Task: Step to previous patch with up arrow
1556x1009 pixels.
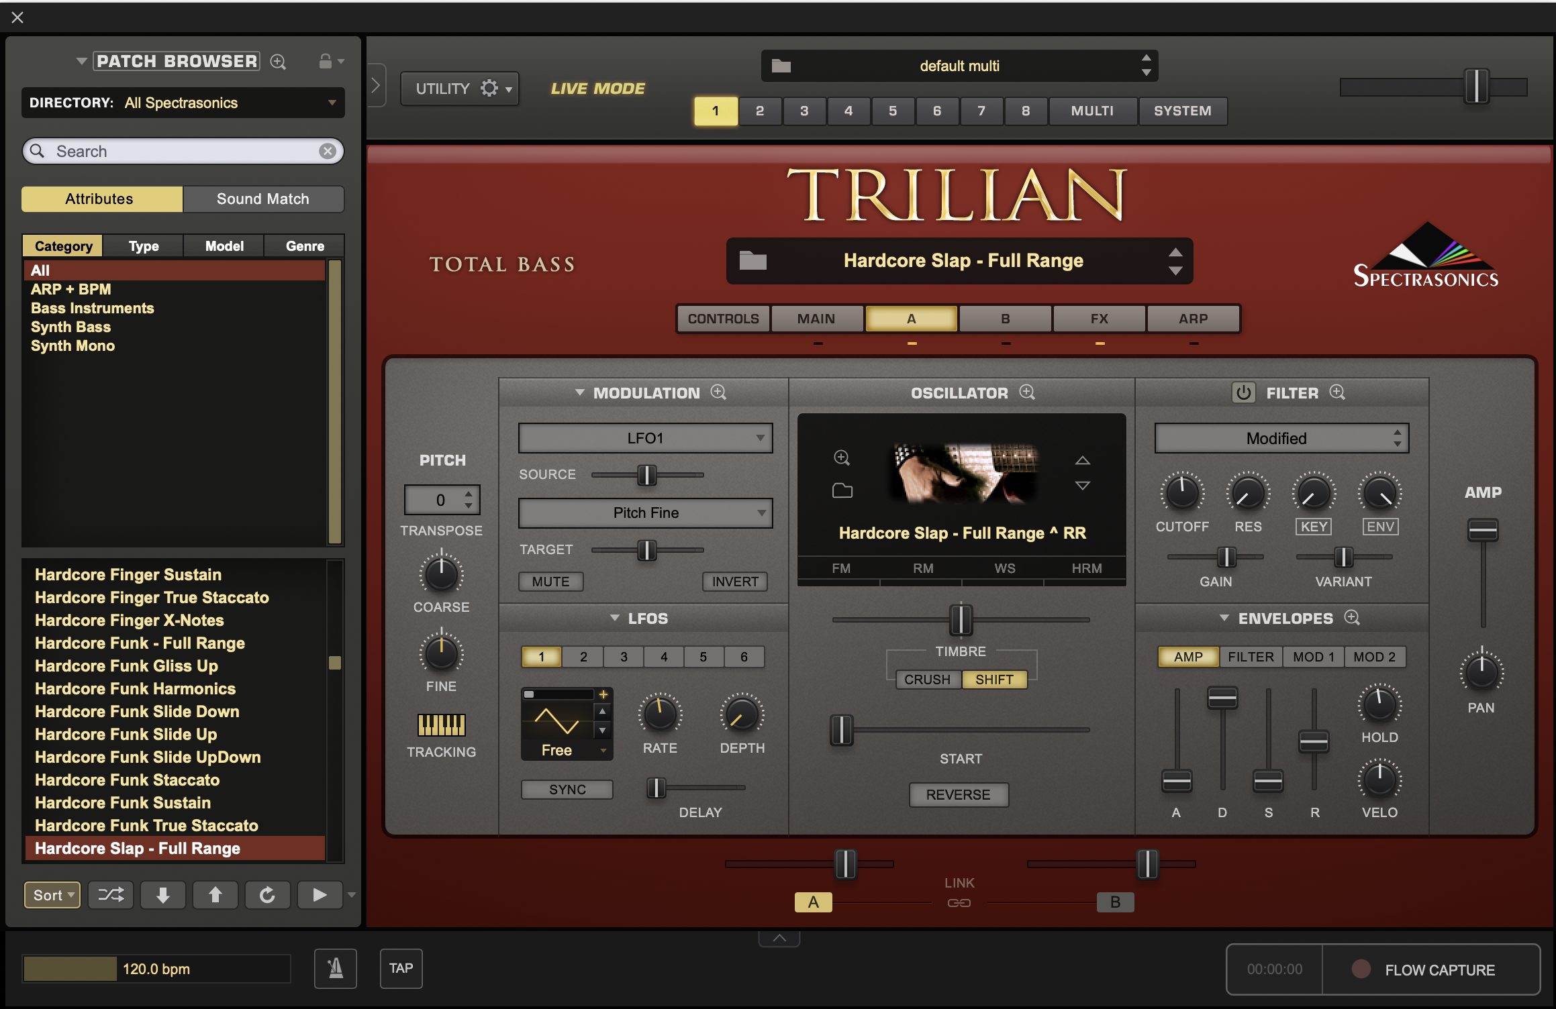Action: [x=215, y=894]
